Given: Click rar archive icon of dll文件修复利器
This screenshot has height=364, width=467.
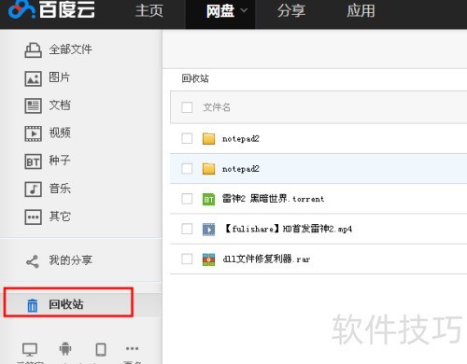Looking at the screenshot, I should pos(208,259).
